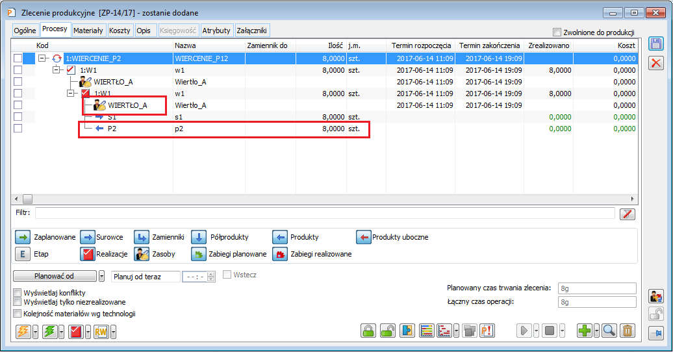Open dropdown next to green lightning icon
Screen dimensions: 673x352
(x=62, y=331)
